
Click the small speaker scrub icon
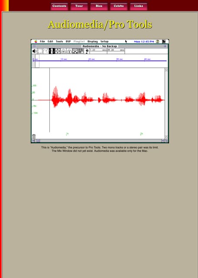pos(87,51)
